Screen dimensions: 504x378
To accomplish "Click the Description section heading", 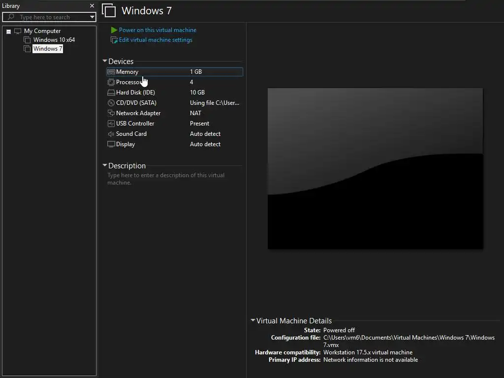I will coord(127,165).
